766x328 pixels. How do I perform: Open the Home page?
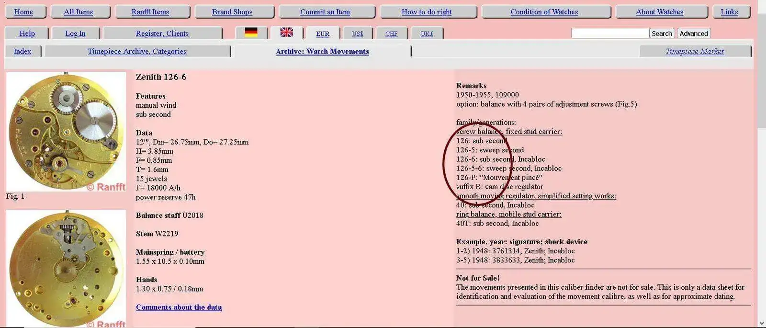pyautogui.click(x=23, y=12)
